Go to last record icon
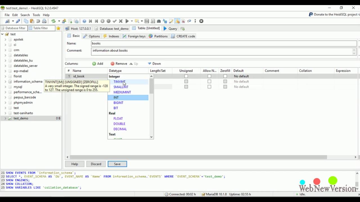 coord(96,21)
